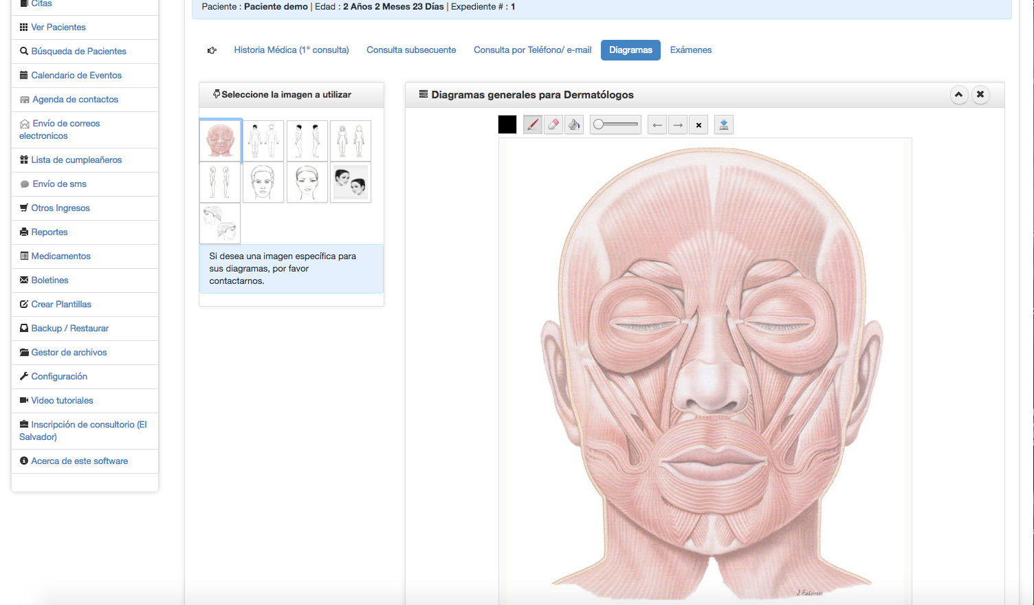Click the undo left-arrow button
This screenshot has width=1034, height=605.
click(x=657, y=124)
